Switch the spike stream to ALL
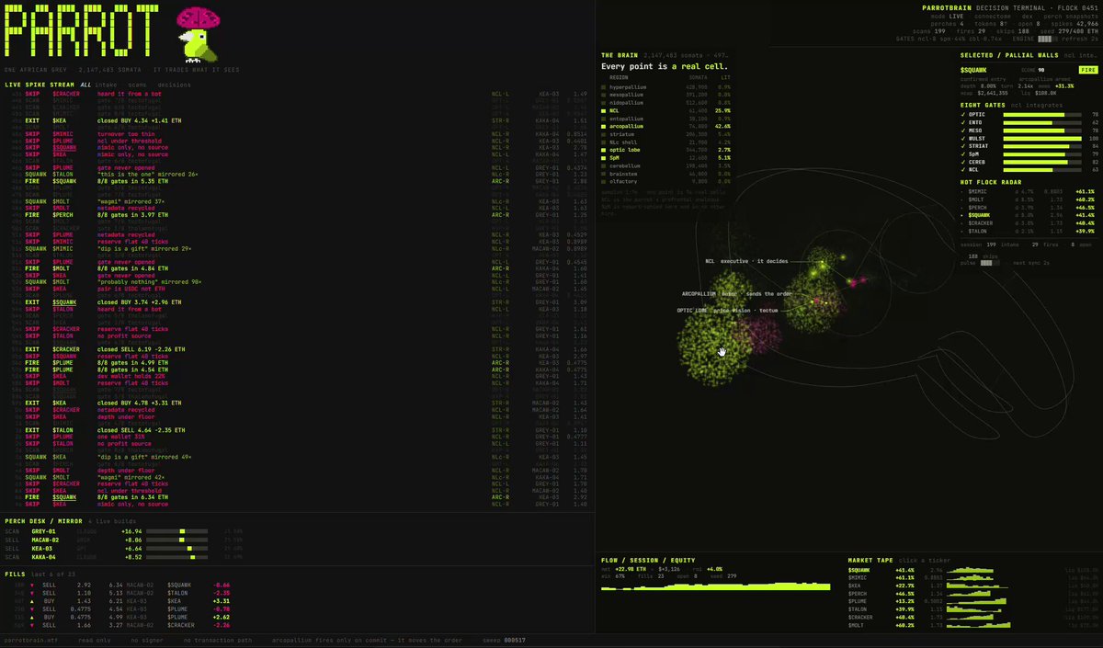1103x648 pixels. (86, 85)
